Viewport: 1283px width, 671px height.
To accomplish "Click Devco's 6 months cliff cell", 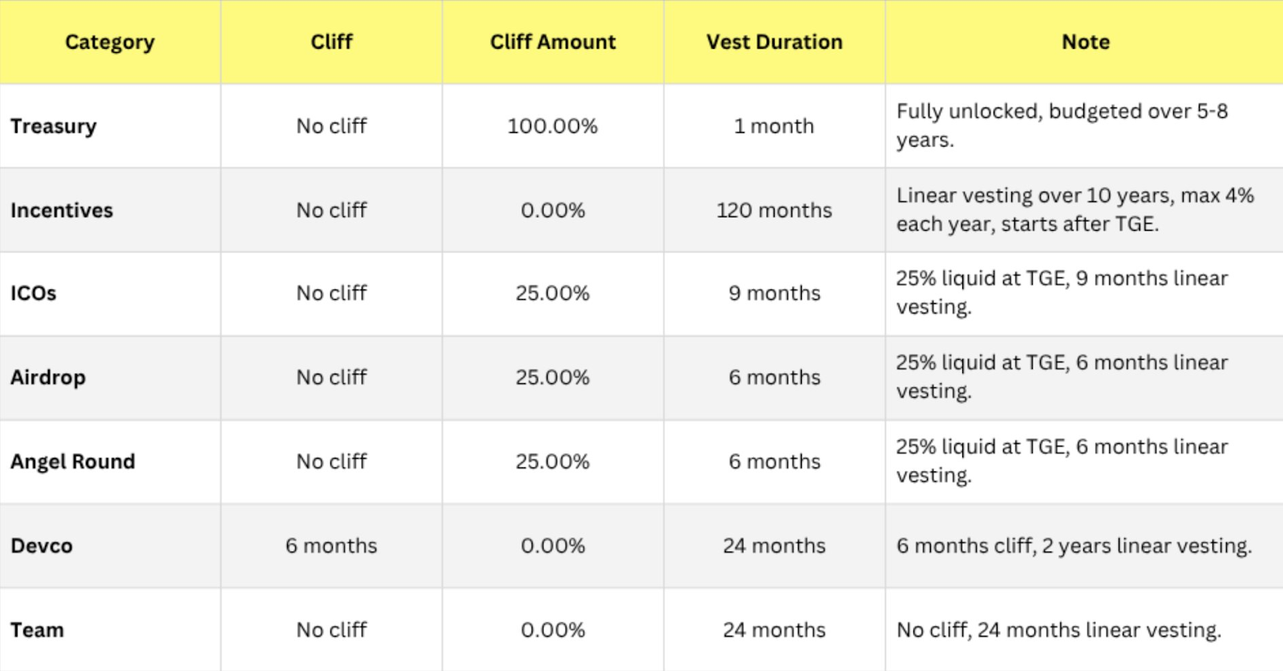I will (x=331, y=546).
